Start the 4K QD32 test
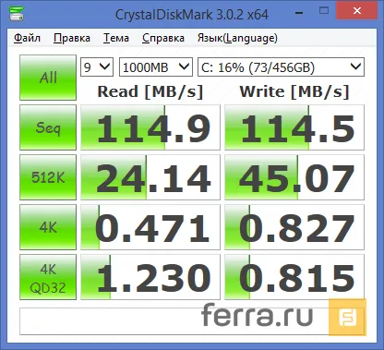 pos(48,277)
